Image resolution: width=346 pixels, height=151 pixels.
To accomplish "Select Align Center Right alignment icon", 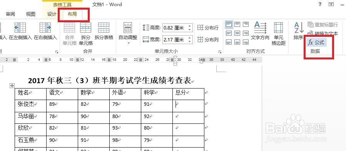I will (x=246, y=33).
